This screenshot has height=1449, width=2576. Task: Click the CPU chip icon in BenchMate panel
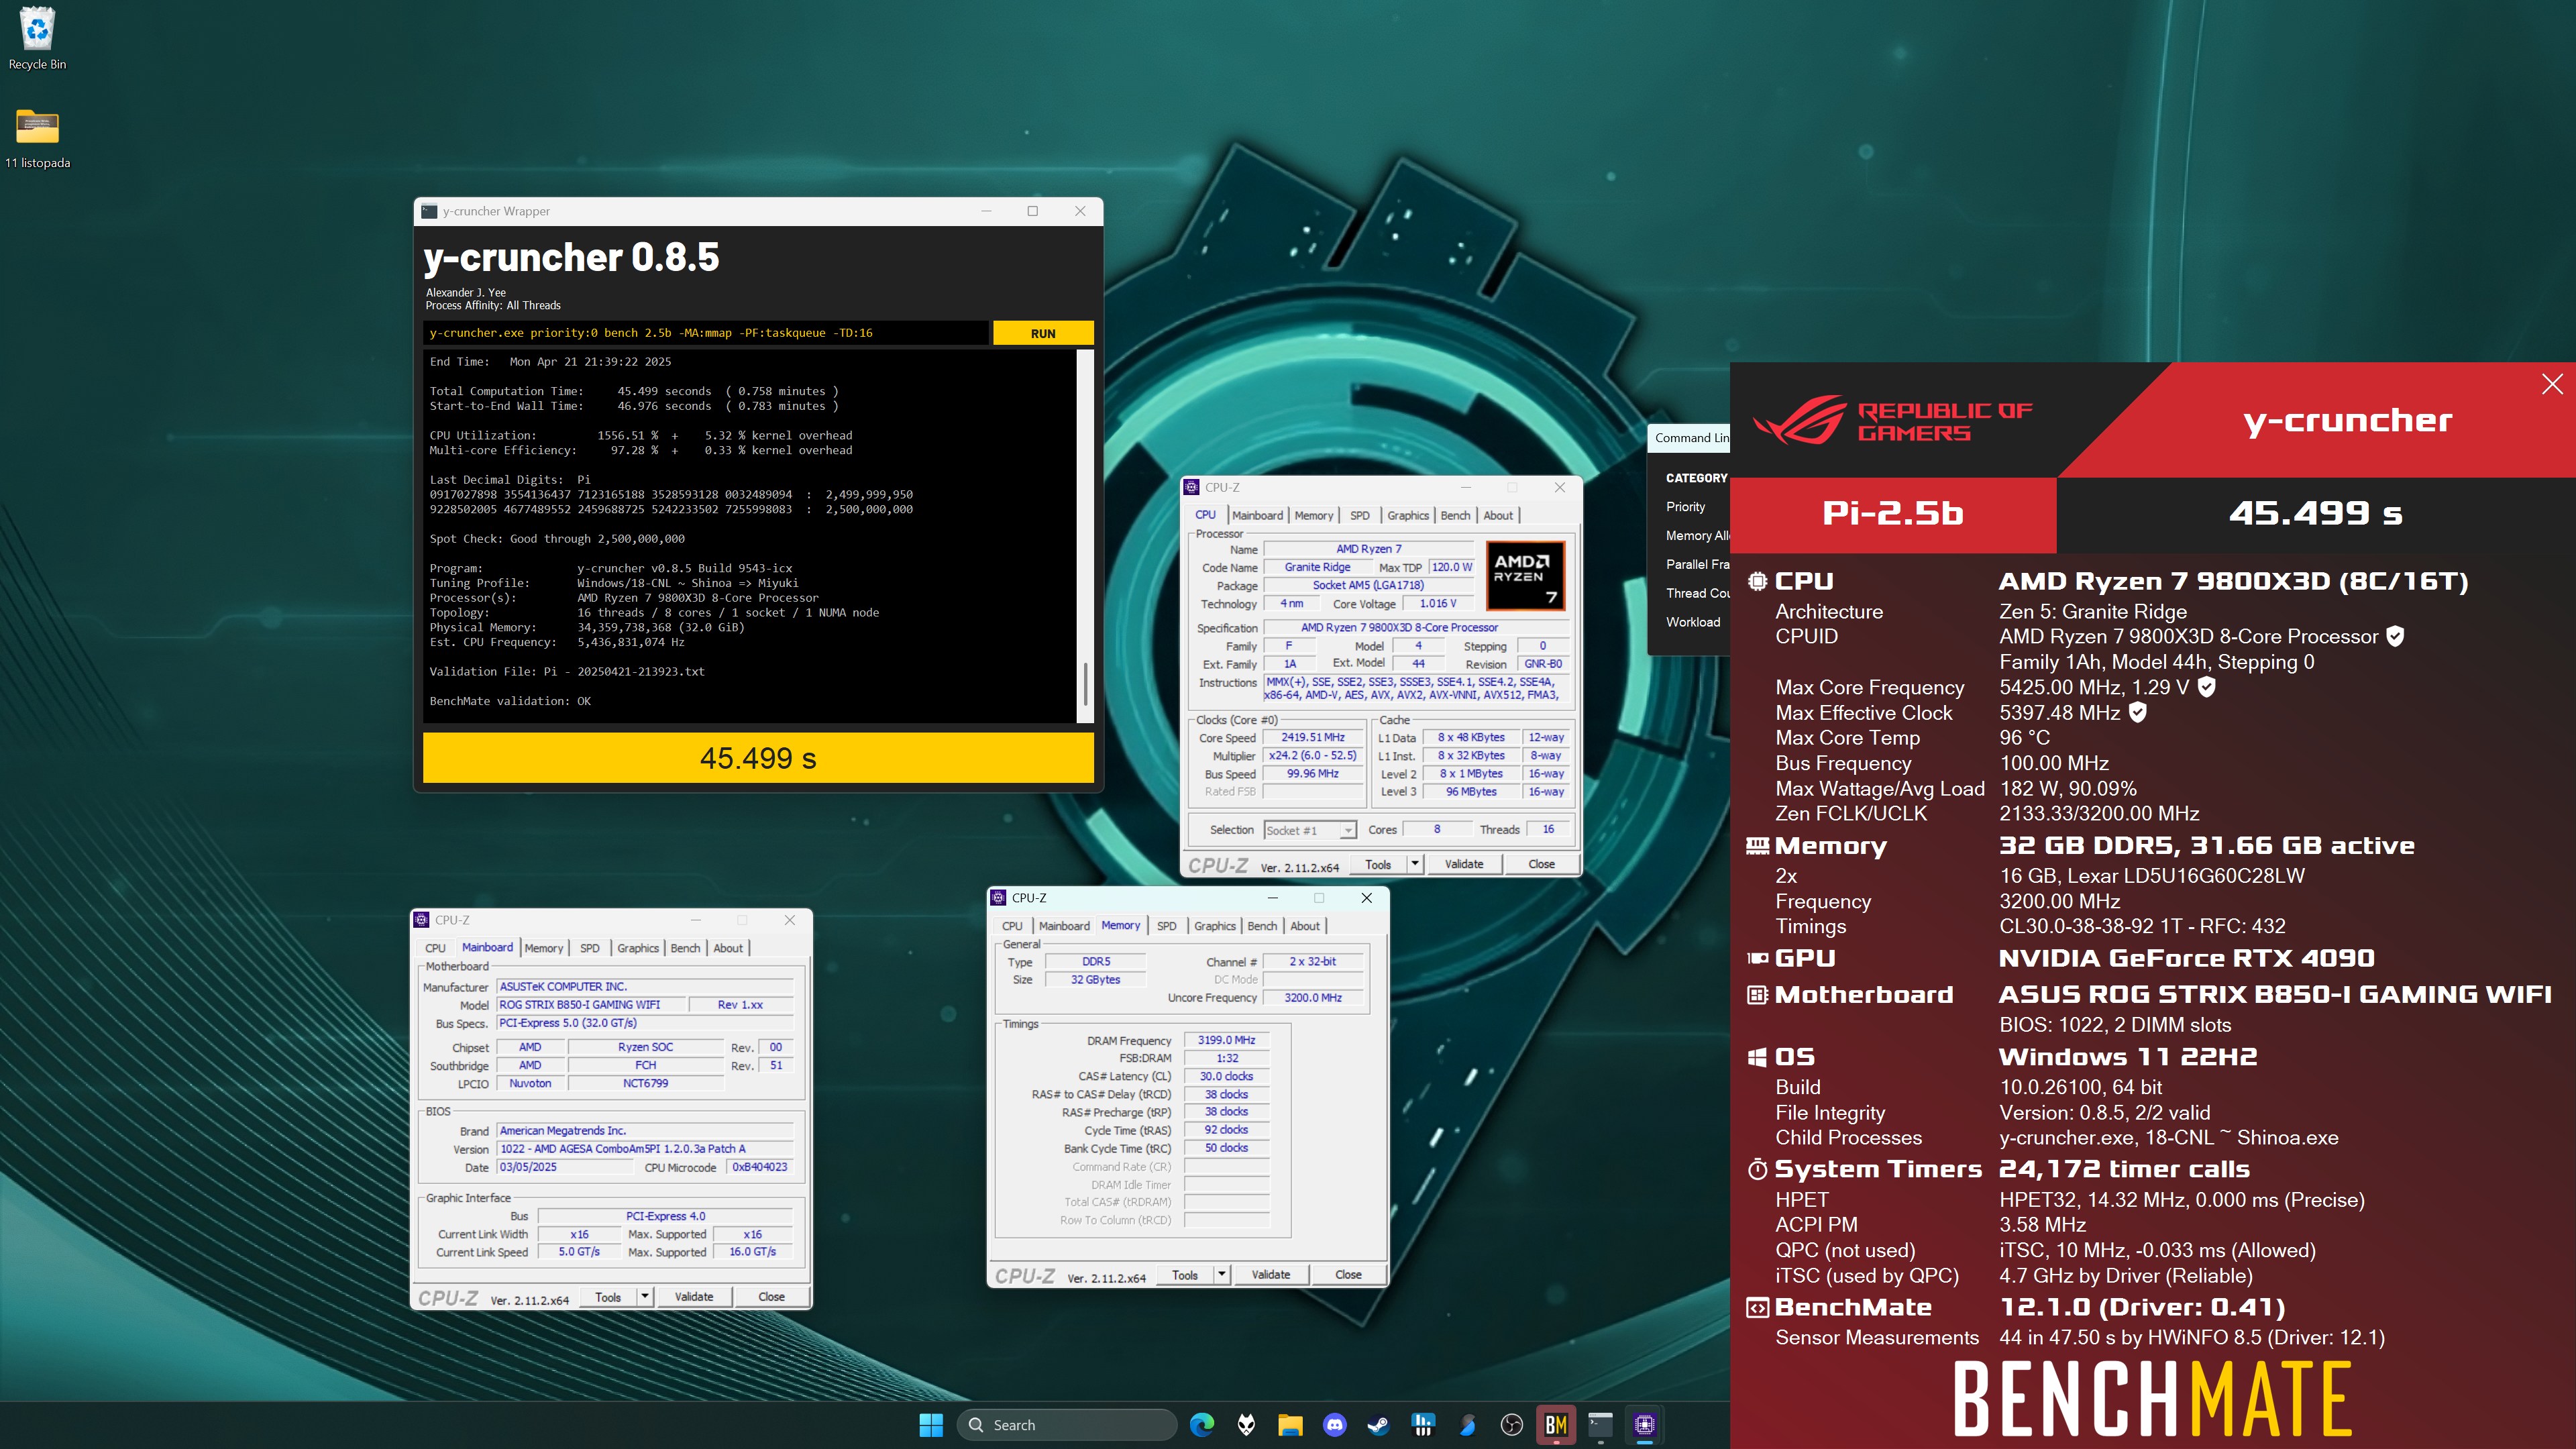pyautogui.click(x=1757, y=581)
